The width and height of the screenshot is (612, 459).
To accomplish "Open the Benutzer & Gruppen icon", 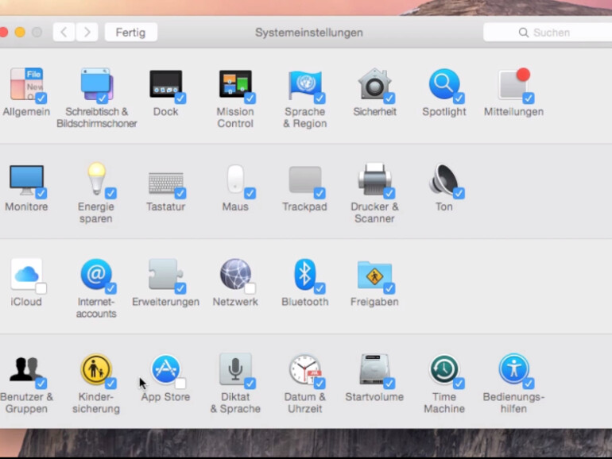I will click(x=26, y=369).
